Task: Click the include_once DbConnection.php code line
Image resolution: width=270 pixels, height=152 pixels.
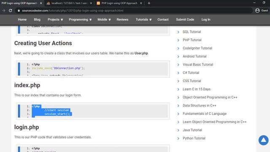Action: click(x=58, y=68)
